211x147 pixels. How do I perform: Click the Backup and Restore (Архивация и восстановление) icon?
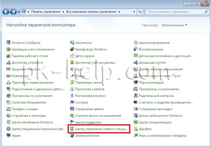(x=8, y=49)
